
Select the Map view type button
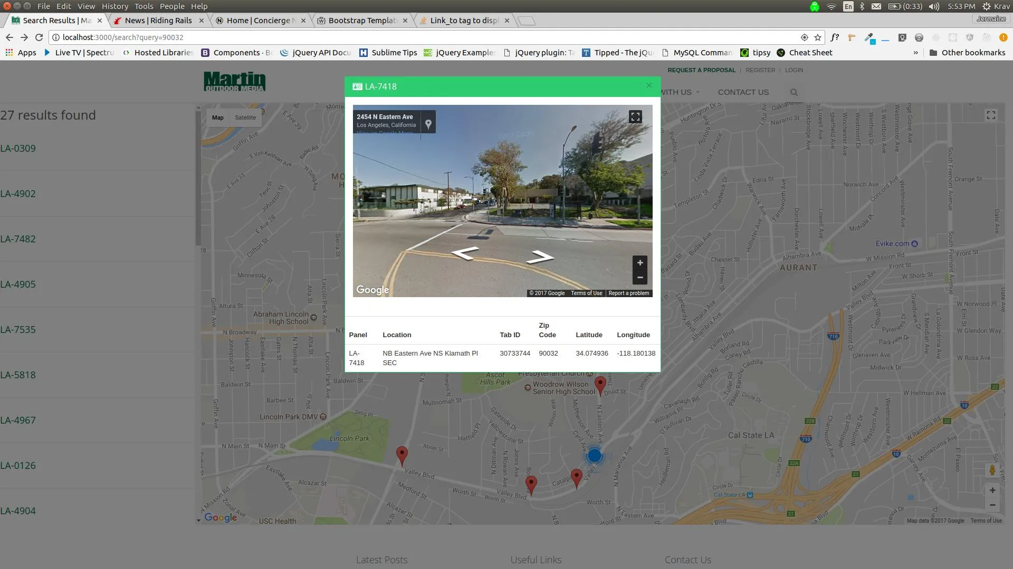(x=218, y=117)
